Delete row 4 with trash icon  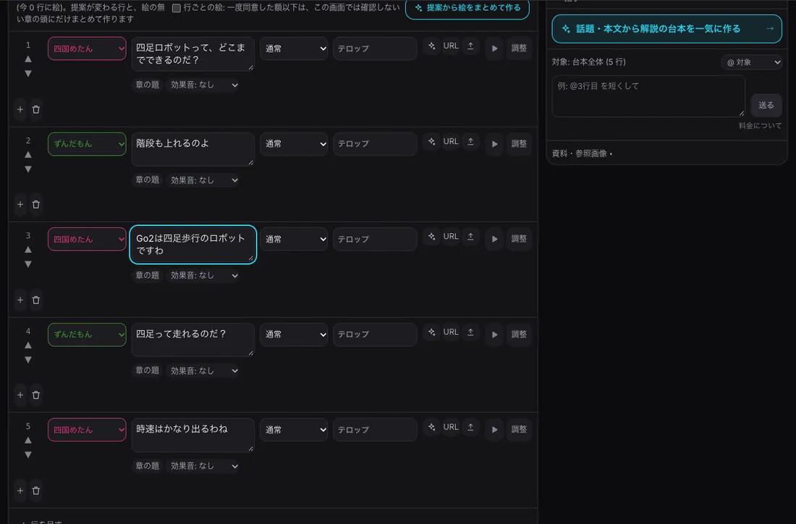(36, 394)
